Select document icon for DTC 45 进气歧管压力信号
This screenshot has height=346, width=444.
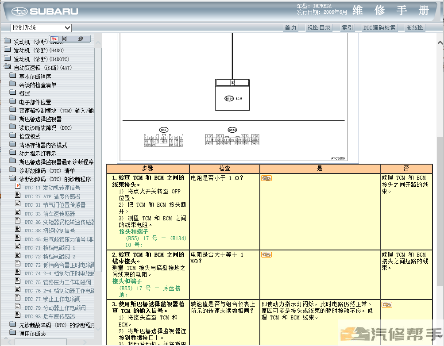click(18, 238)
